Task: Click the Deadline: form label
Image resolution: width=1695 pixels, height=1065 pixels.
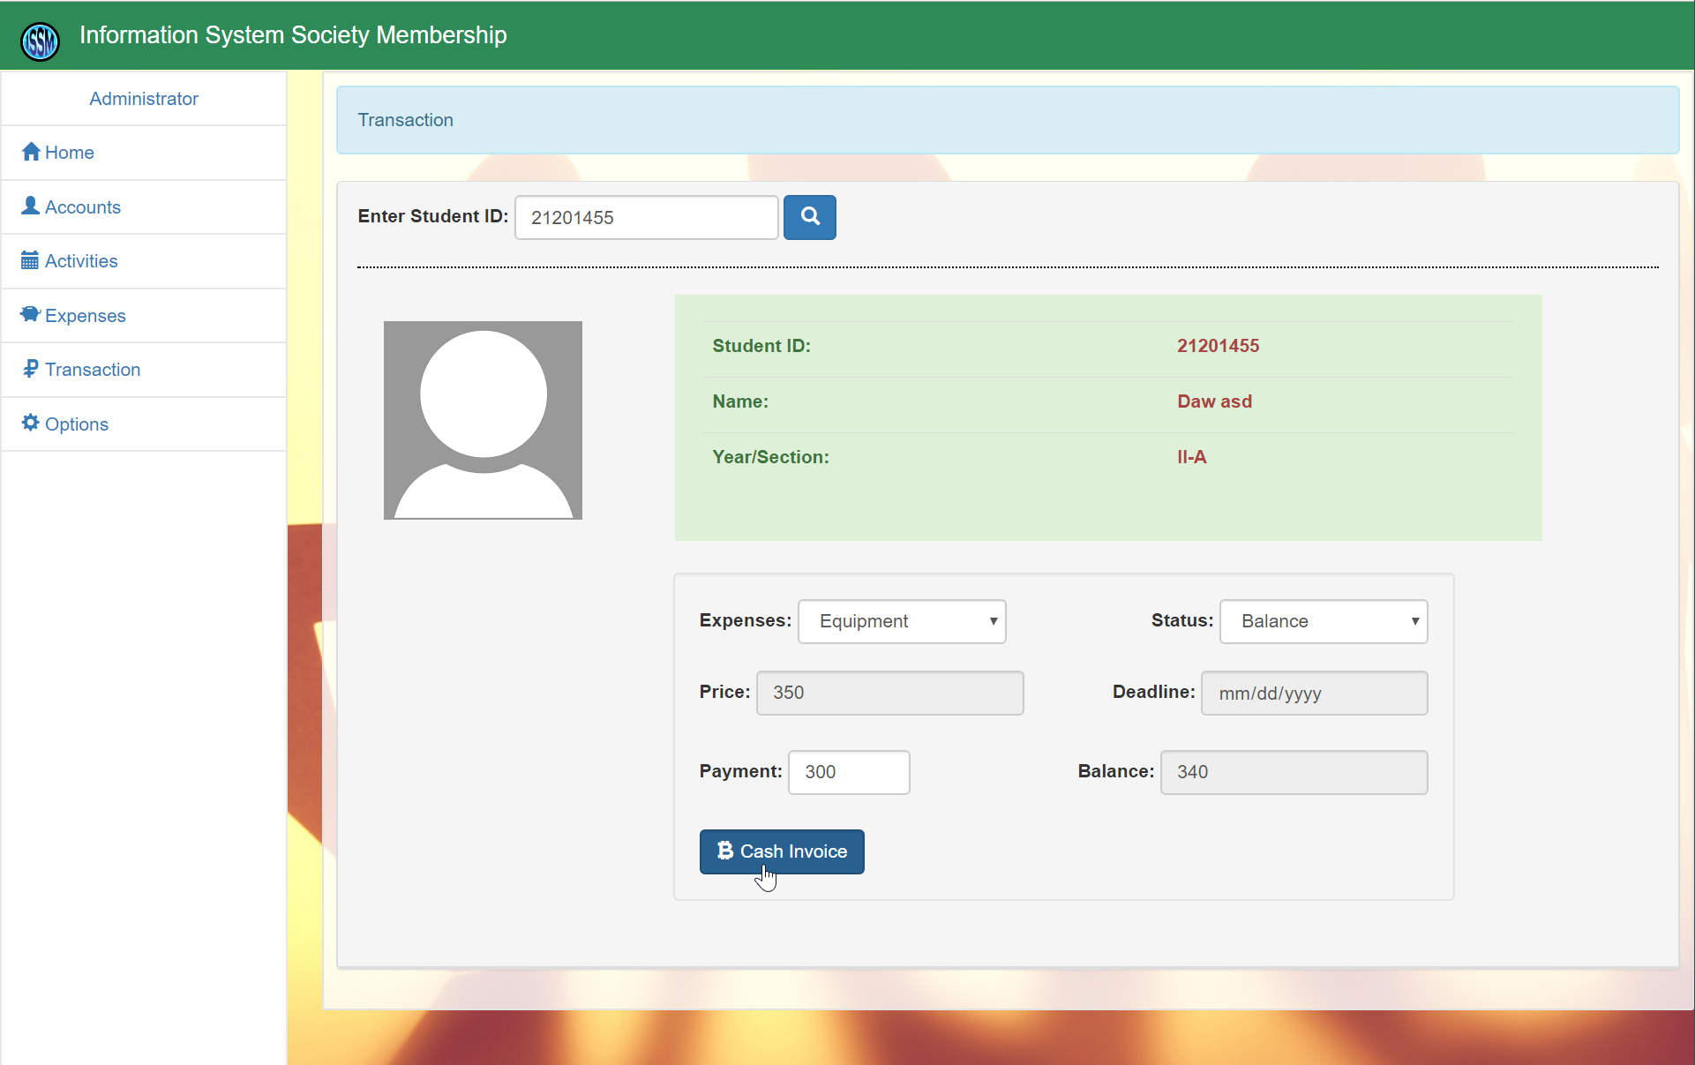Action: (x=1154, y=692)
